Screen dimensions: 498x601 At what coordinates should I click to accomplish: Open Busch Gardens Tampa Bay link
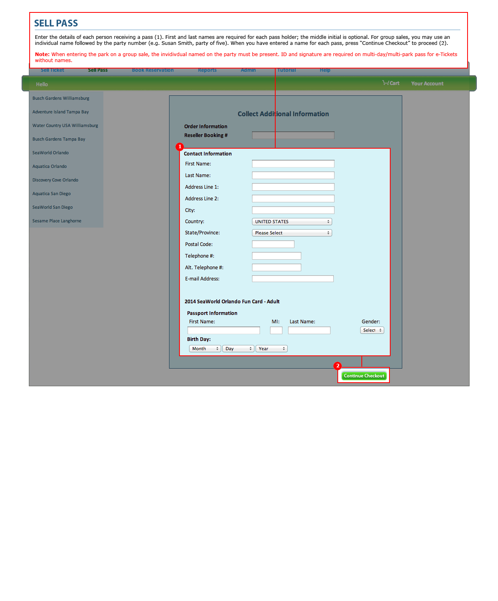tap(59, 139)
